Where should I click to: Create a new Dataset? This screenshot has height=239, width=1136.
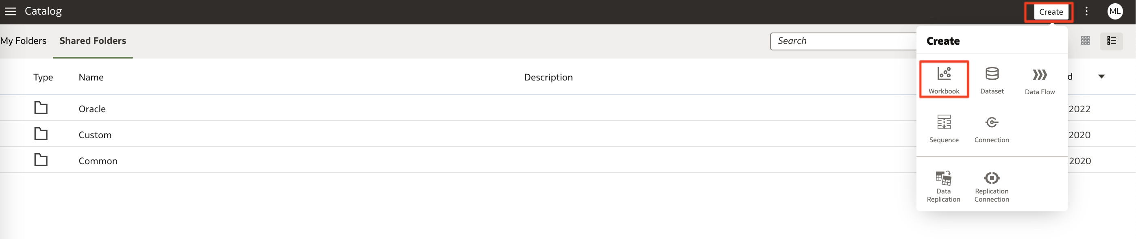click(x=992, y=79)
